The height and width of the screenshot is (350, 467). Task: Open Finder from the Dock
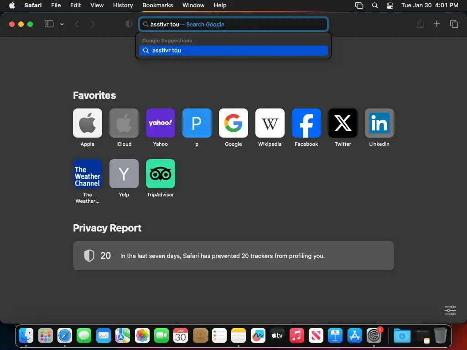[x=26, y=336]
